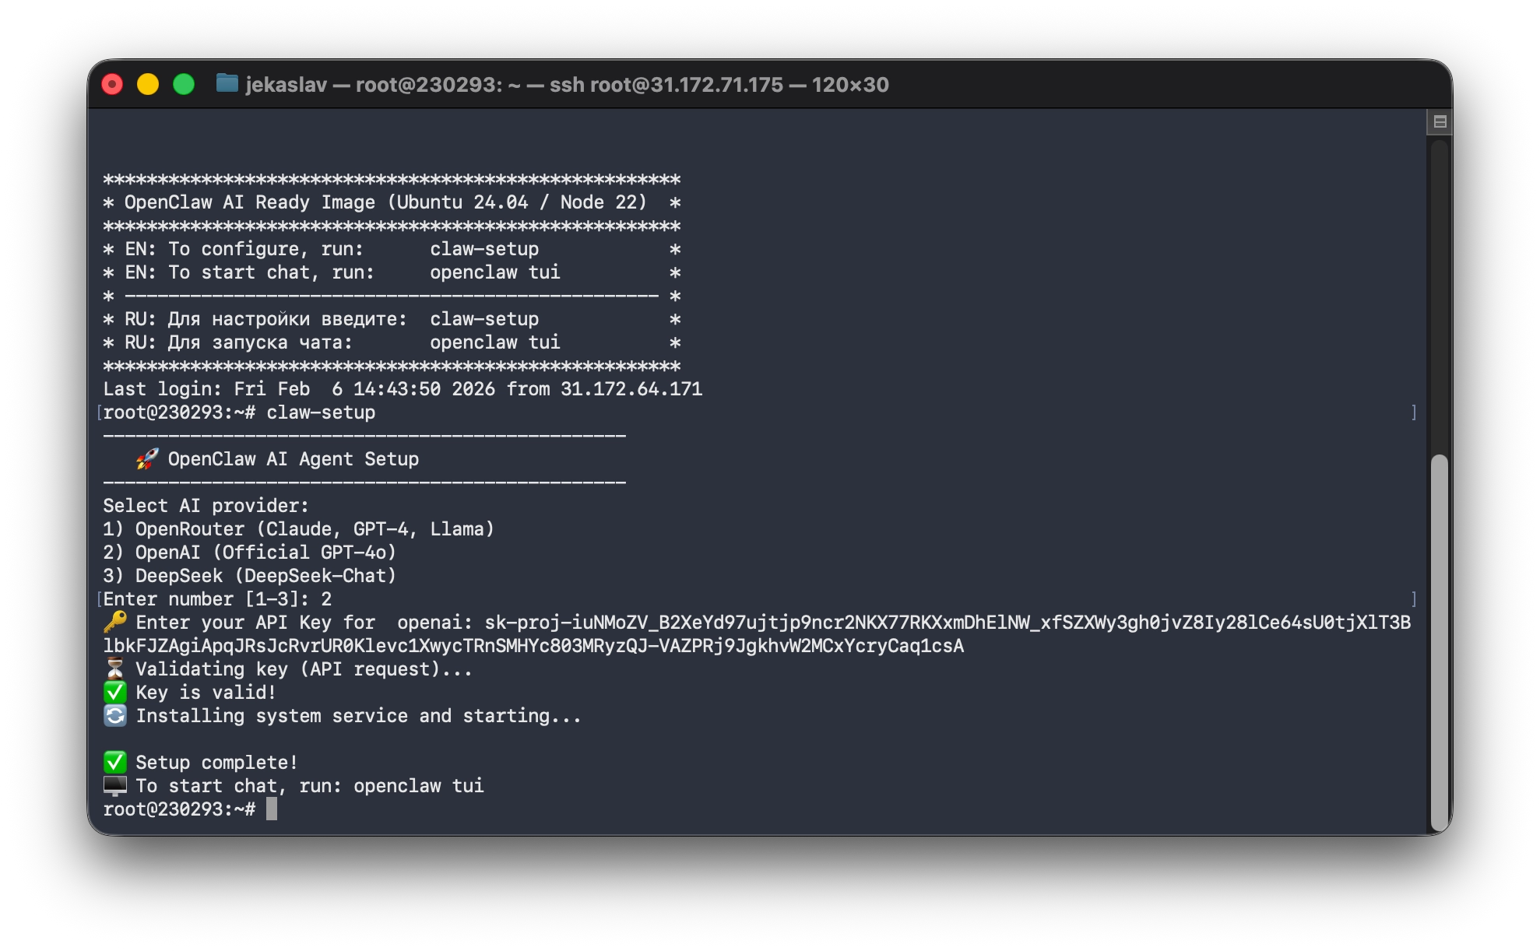The image size is (1540, 951).
Task: Click the block cursor at the last prompt
Action: coord(271,809)
